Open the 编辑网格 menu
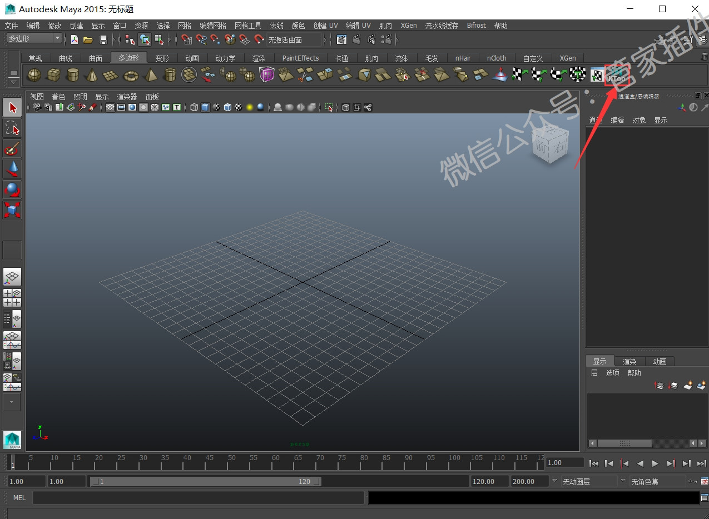709x519 pixels. coord(213,26)
